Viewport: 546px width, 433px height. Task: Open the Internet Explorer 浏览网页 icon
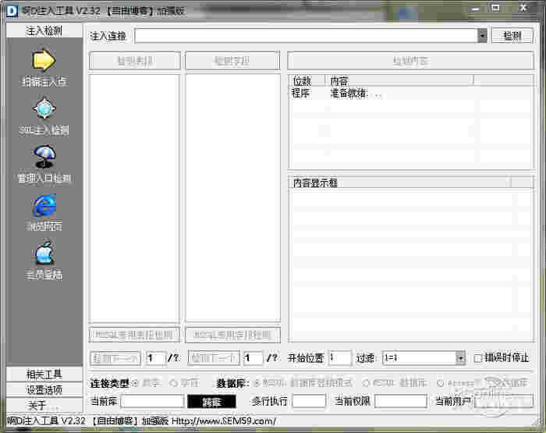pyautogui.click(x=44, y=205)
